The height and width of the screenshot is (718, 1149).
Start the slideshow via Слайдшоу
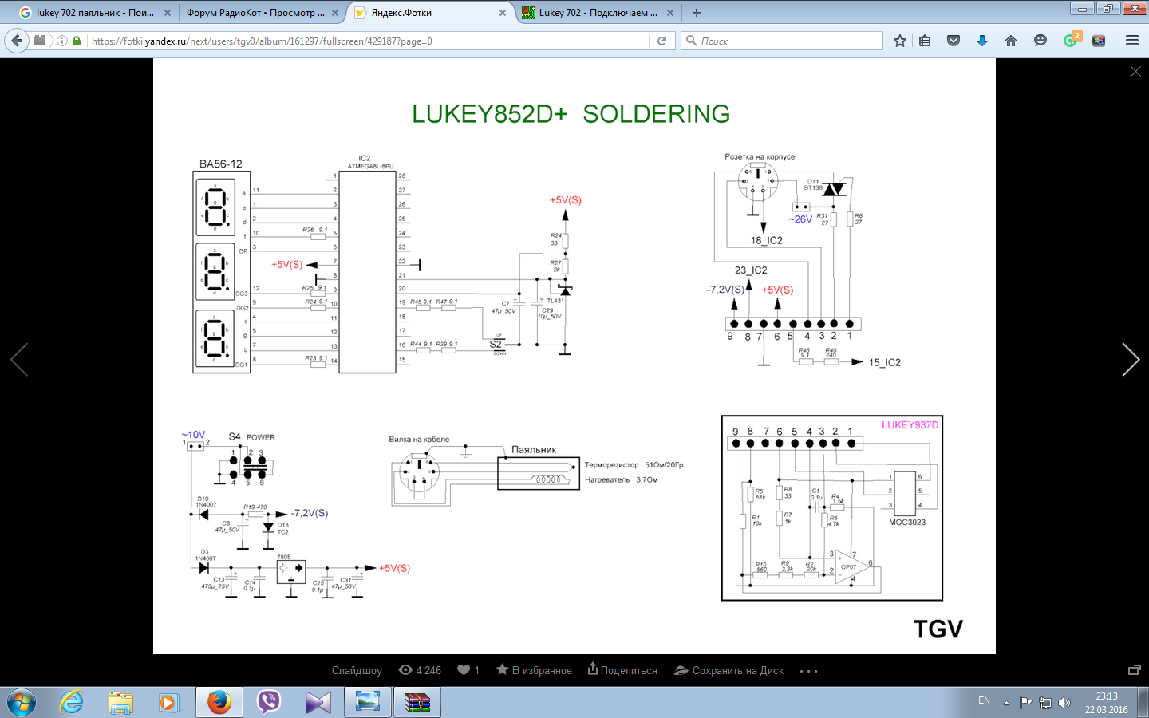357,670
